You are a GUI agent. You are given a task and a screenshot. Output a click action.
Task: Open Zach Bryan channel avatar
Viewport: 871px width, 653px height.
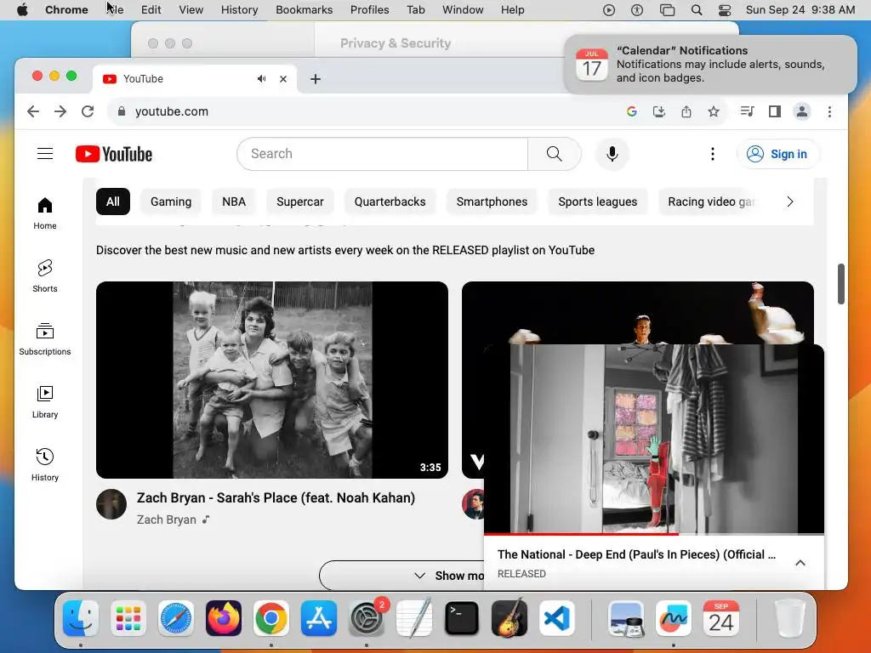tap(111, 504)
